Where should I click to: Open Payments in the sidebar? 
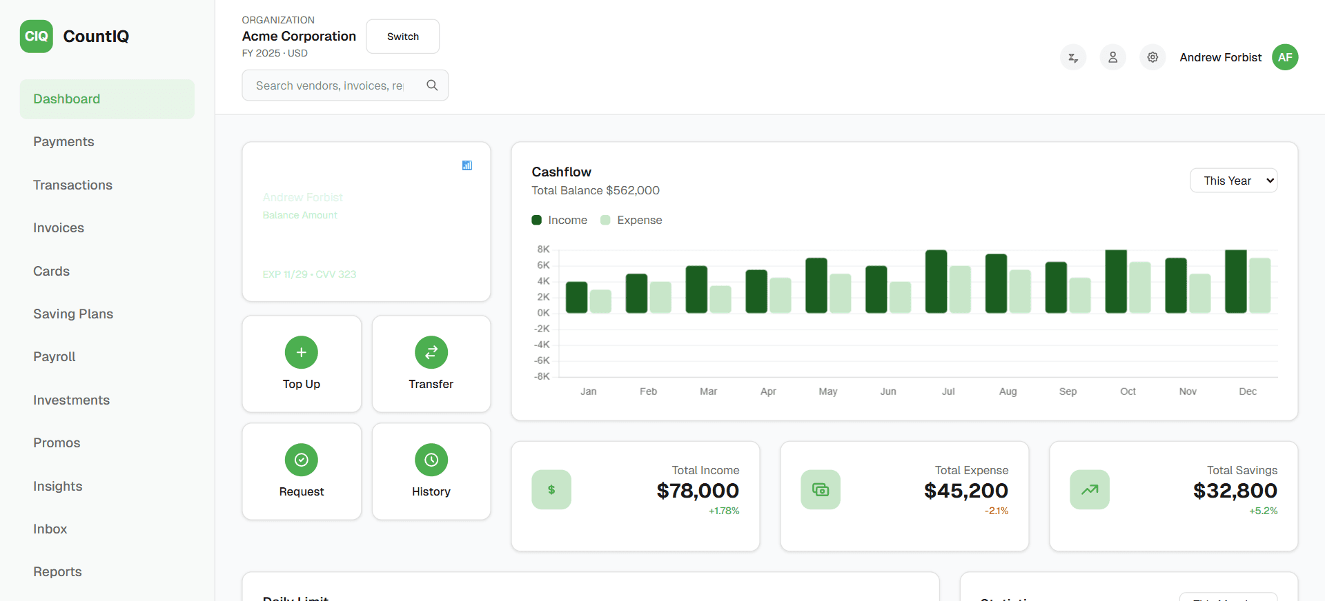click(x=107, y=142)
